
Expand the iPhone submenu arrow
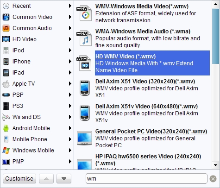pos(70,62)
